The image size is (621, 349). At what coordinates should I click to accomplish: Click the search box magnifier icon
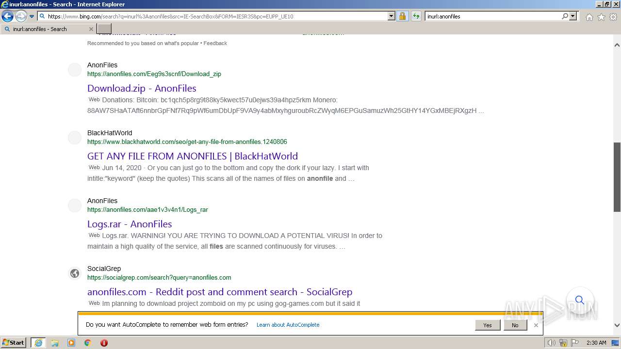point(565,16)
